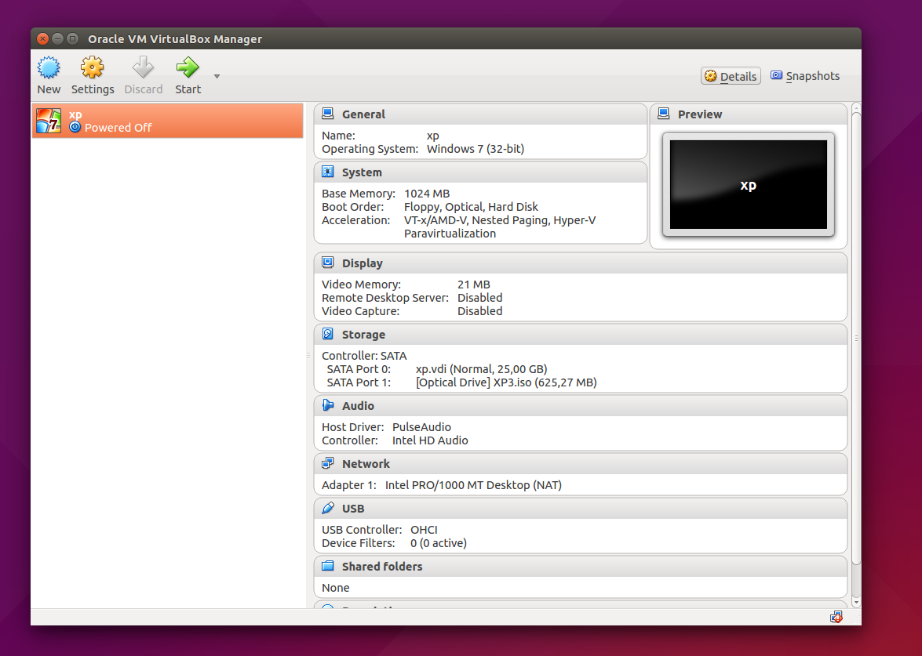Click the Intel HD Audio controller value
This screenshot has width=922, height=656.
[x=431, y=441]
